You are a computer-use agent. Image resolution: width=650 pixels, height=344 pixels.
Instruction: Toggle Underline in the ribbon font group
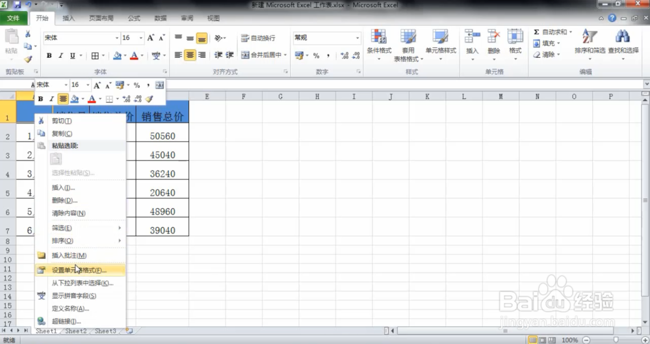73,55
